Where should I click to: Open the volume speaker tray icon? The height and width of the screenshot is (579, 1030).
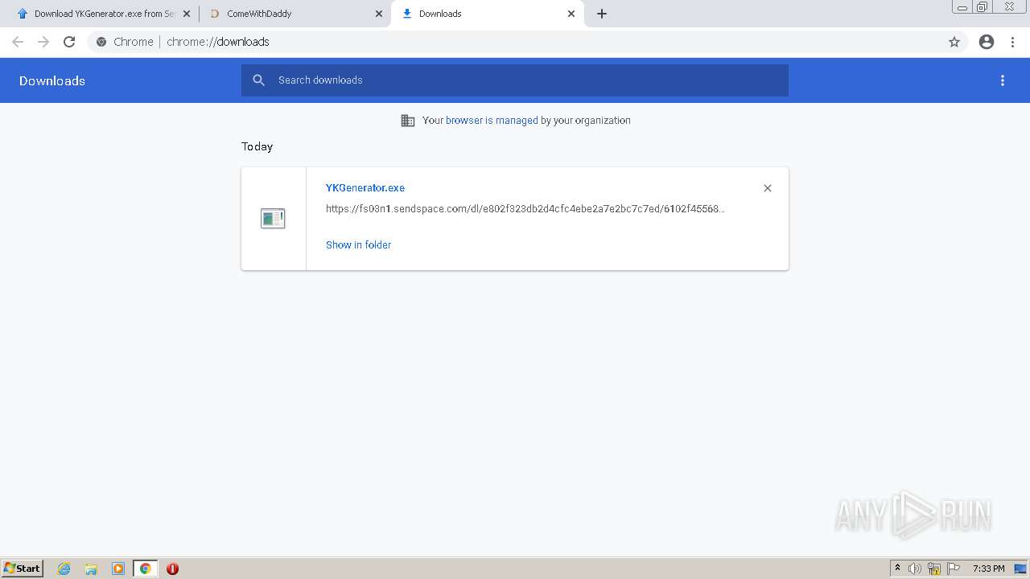[915, 569]
